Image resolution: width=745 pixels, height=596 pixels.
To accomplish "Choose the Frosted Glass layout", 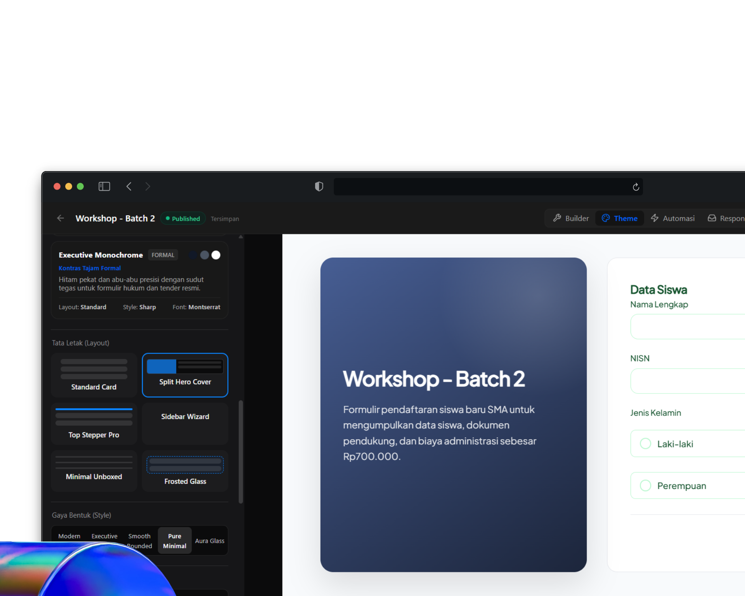I will [x=185, y=471].
